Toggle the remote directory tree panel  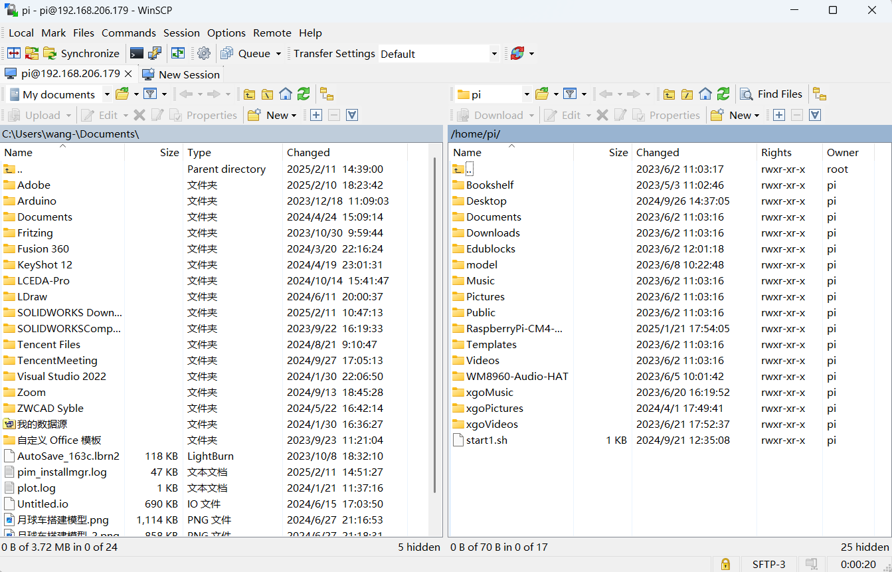click(x=820, y=94)
